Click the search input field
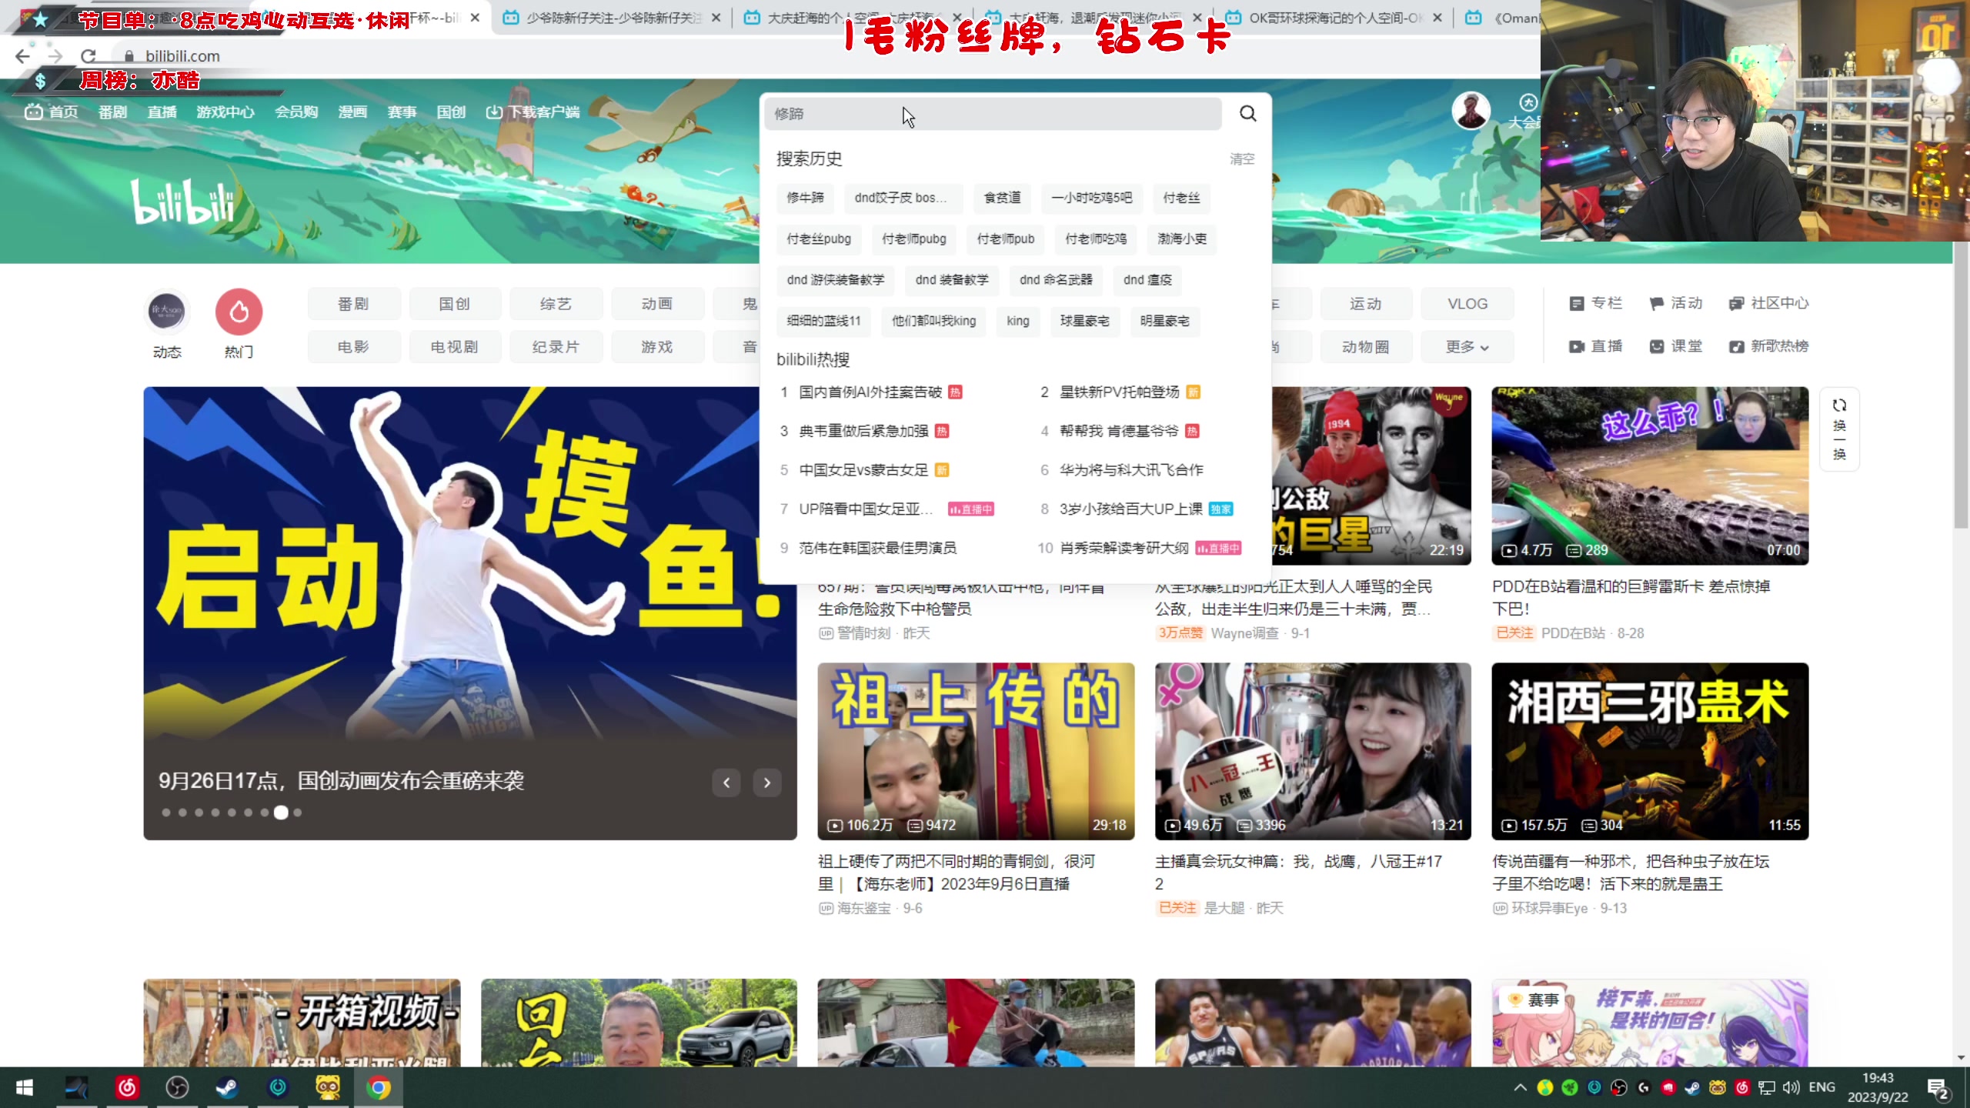The height and width of the screenshot is (1108, 1970). point(993,113)
